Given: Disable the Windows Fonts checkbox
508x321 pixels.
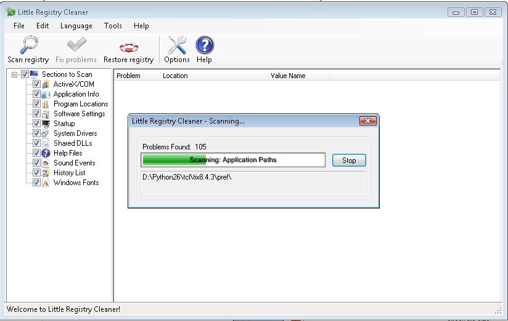Looking at the screenshot, I should tap(36, 183).
